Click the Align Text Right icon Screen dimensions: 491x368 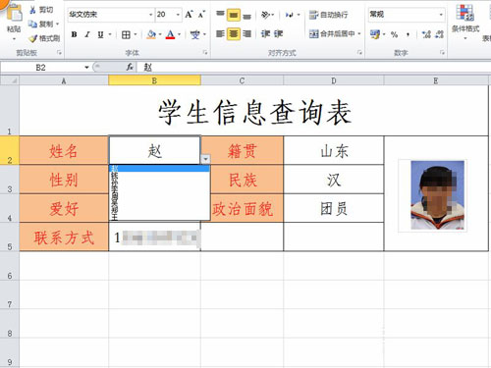[247, 33]
